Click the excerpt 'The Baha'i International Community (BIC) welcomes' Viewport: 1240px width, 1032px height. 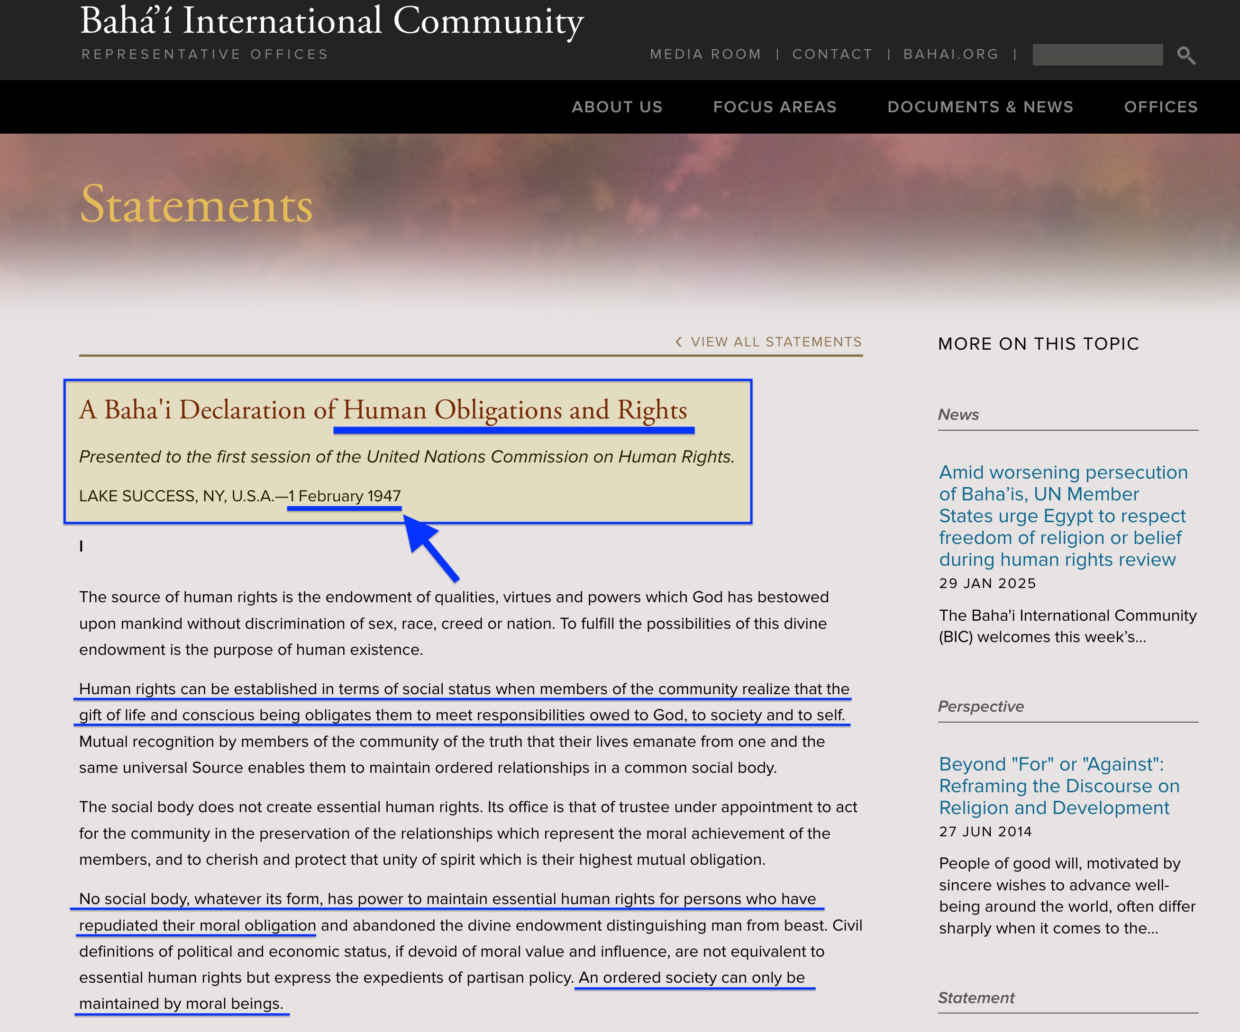1067,626
